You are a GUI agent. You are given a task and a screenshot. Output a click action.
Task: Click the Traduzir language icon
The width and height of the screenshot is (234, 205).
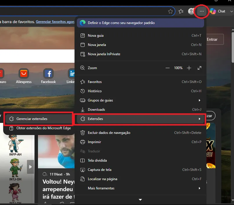click(83, 151)
